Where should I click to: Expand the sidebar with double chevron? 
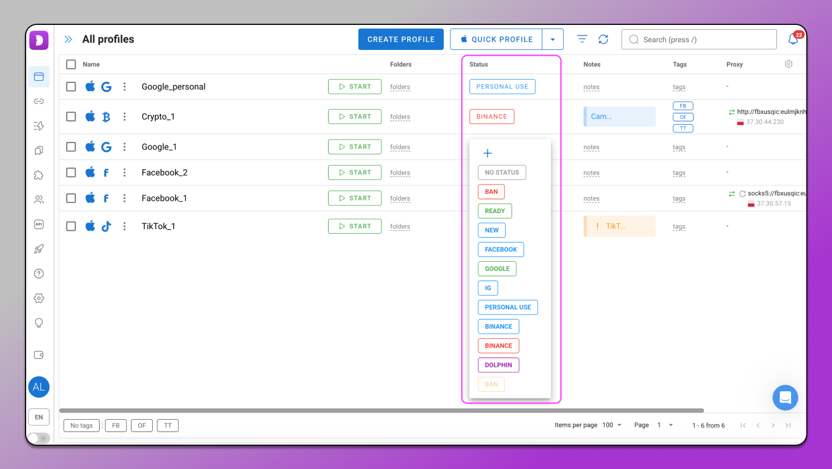pyautogui.click(x=68, y=39)
